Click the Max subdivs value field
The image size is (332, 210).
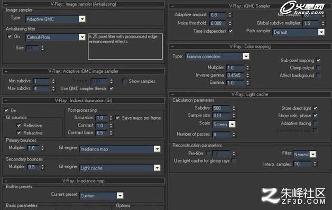42,88
